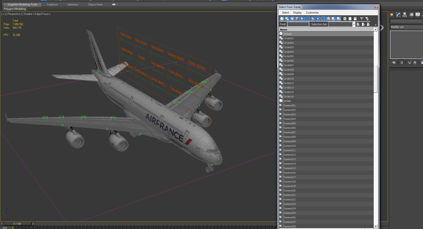The image size is (423, 229).
Task: Toggle Display XRefs filter icon
Action: coord(318,19)
